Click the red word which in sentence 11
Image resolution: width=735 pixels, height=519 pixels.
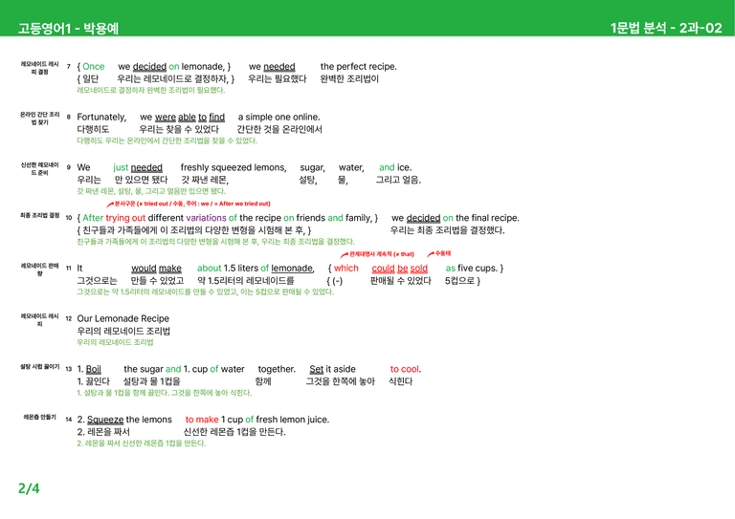345,269
